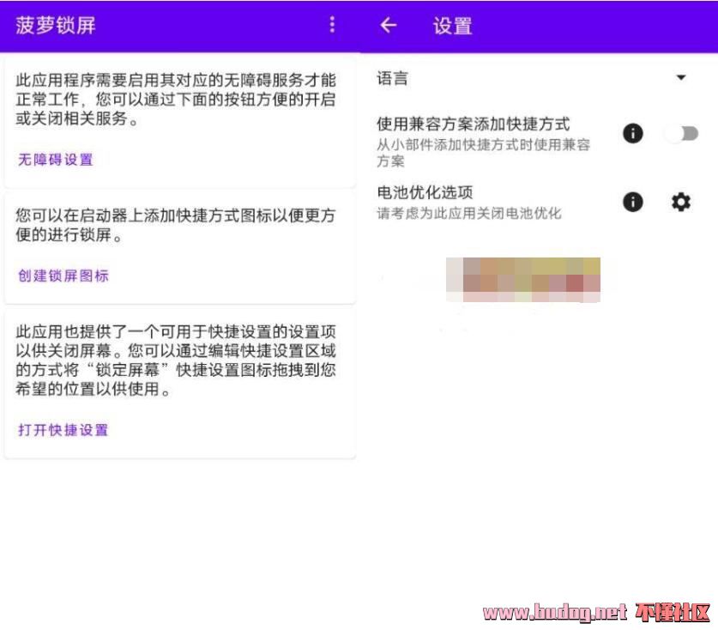Click the 菠萝锁屏 app title
Screen dimensions: 718x630
pyautogui.click(x=56, y=26)
